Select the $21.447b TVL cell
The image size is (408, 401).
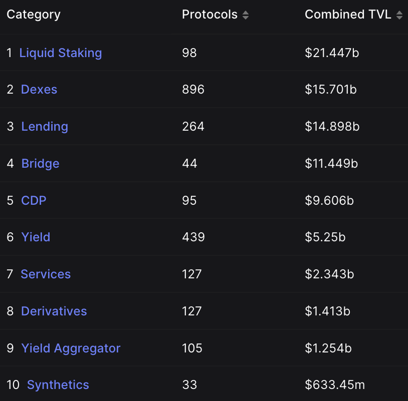click(x=332, y=53)
